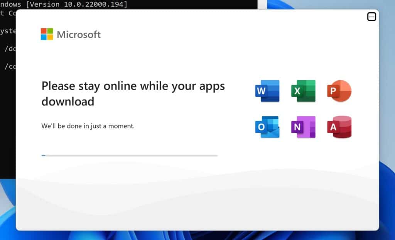Click the Command Prompt window scrollbar

pos(262,5)
